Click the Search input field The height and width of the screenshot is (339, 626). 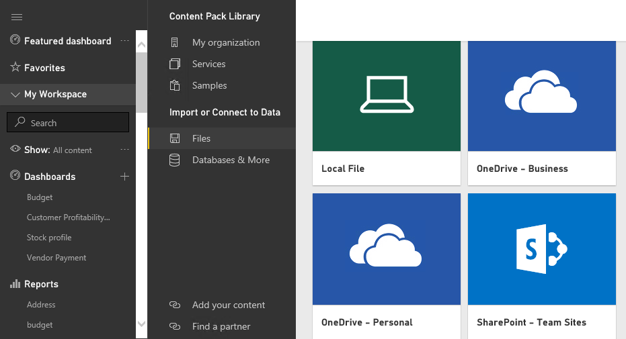[68, 122]
